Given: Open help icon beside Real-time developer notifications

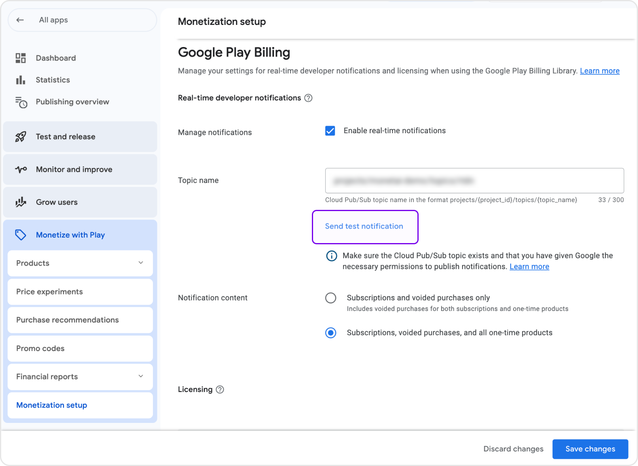Looking at the screenshot, I should pyautogui.click(x=308, y=98).
